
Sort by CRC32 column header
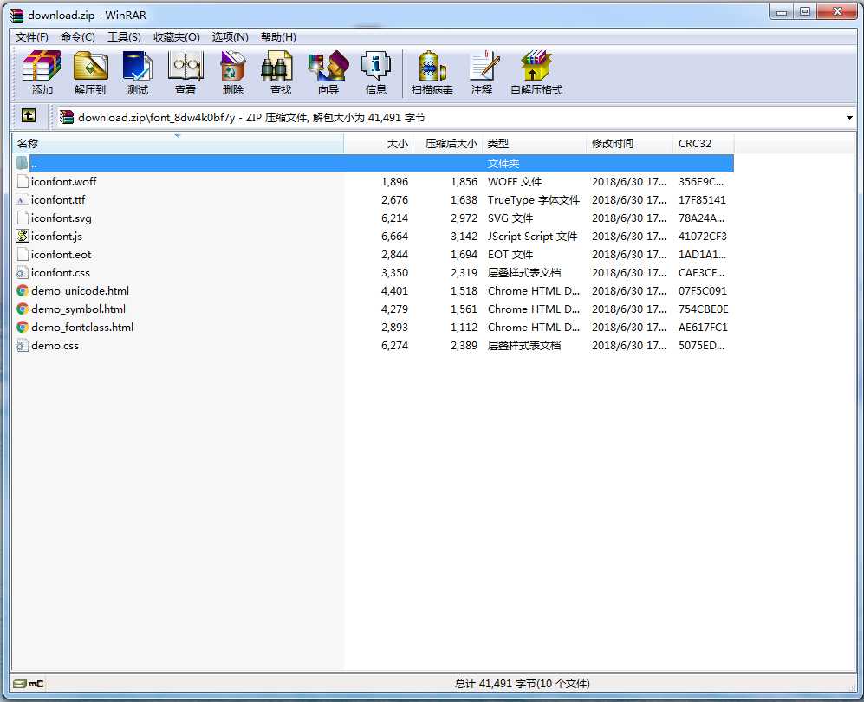tap(703, 143)
